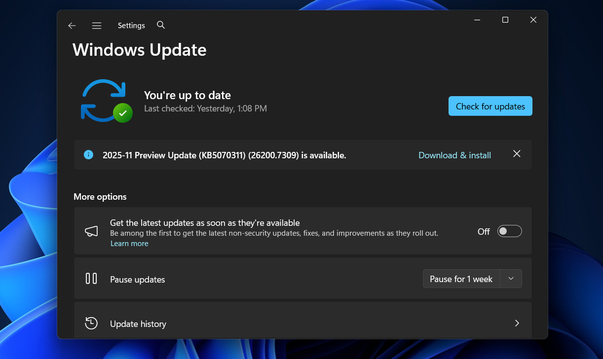Screen dimensions: 603x359
Task: Open the Learn more link
Action: pos(129,243)
